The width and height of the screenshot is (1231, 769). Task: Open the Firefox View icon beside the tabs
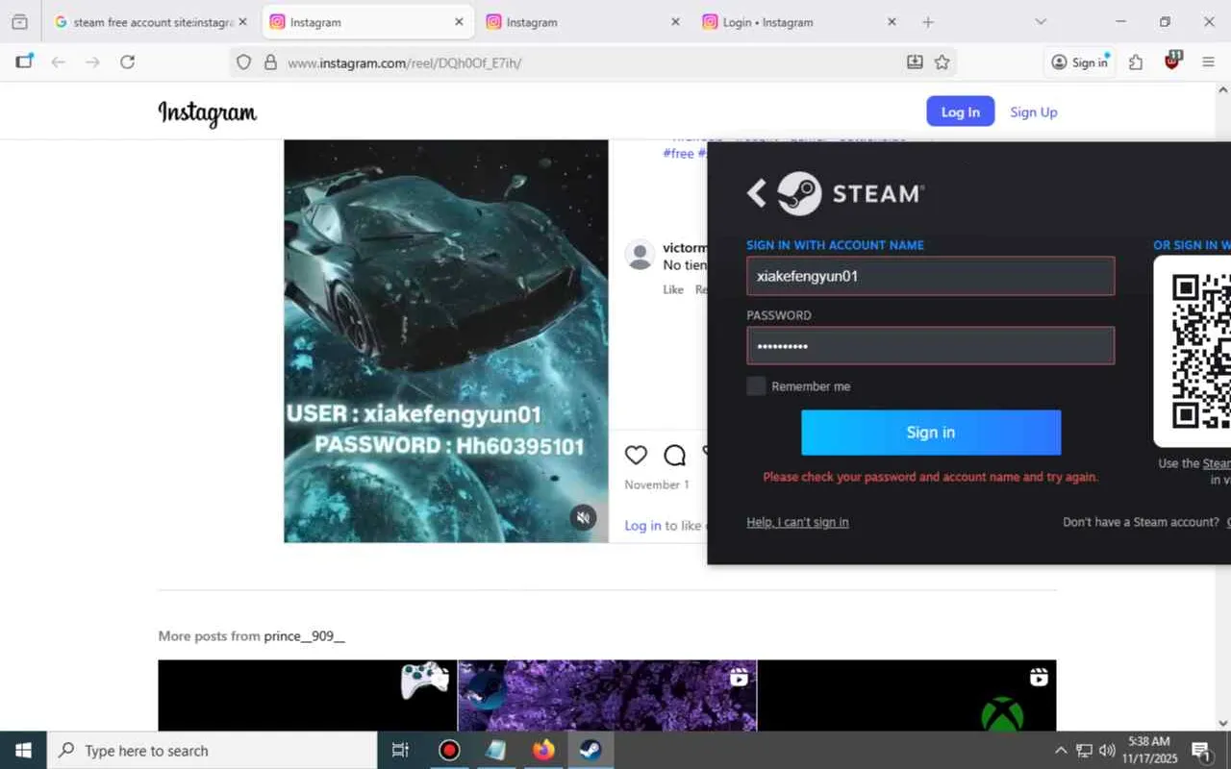[x=19, y=22]
